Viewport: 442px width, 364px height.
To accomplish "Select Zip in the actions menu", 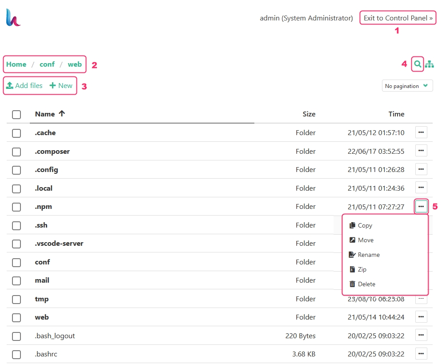I will (x=362, y=269).
